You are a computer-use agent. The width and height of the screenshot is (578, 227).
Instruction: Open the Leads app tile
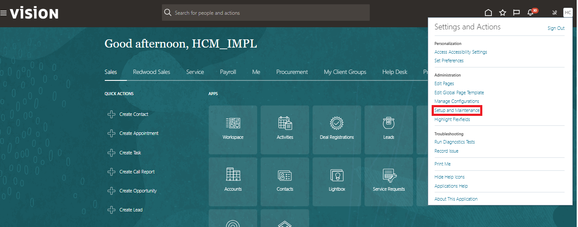(x=388, y=129)
